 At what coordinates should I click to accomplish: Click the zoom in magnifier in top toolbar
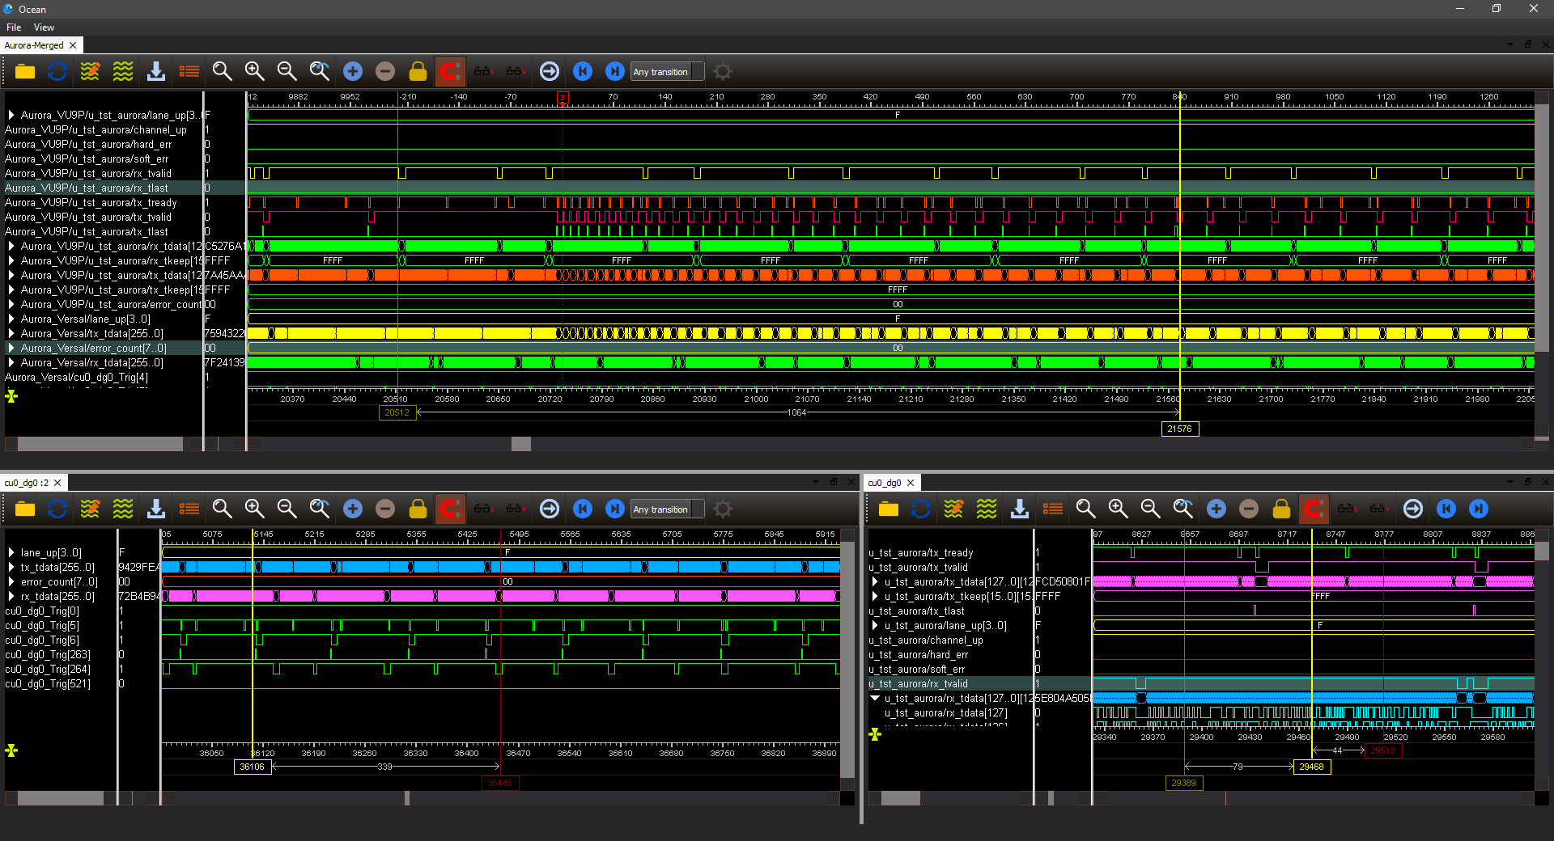(x=255, y=72)
